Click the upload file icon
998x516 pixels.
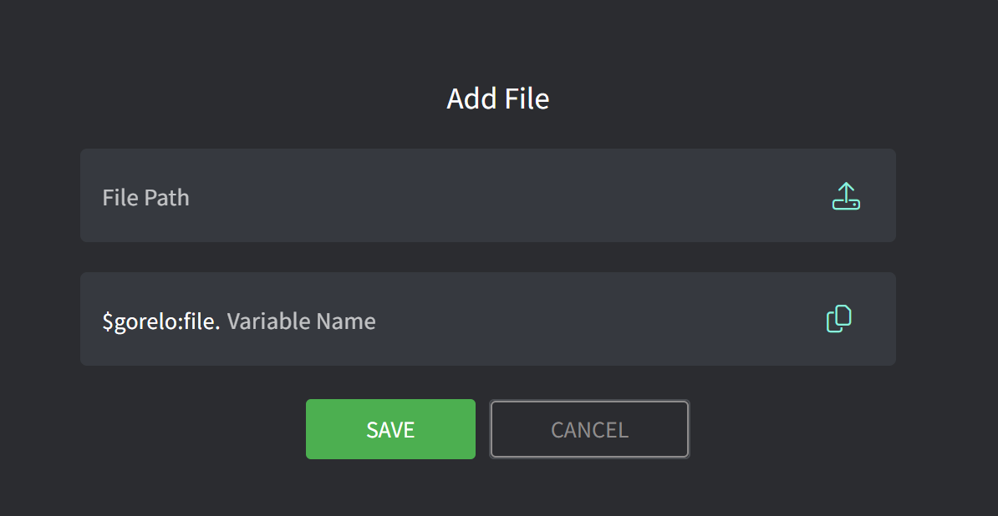846,196
